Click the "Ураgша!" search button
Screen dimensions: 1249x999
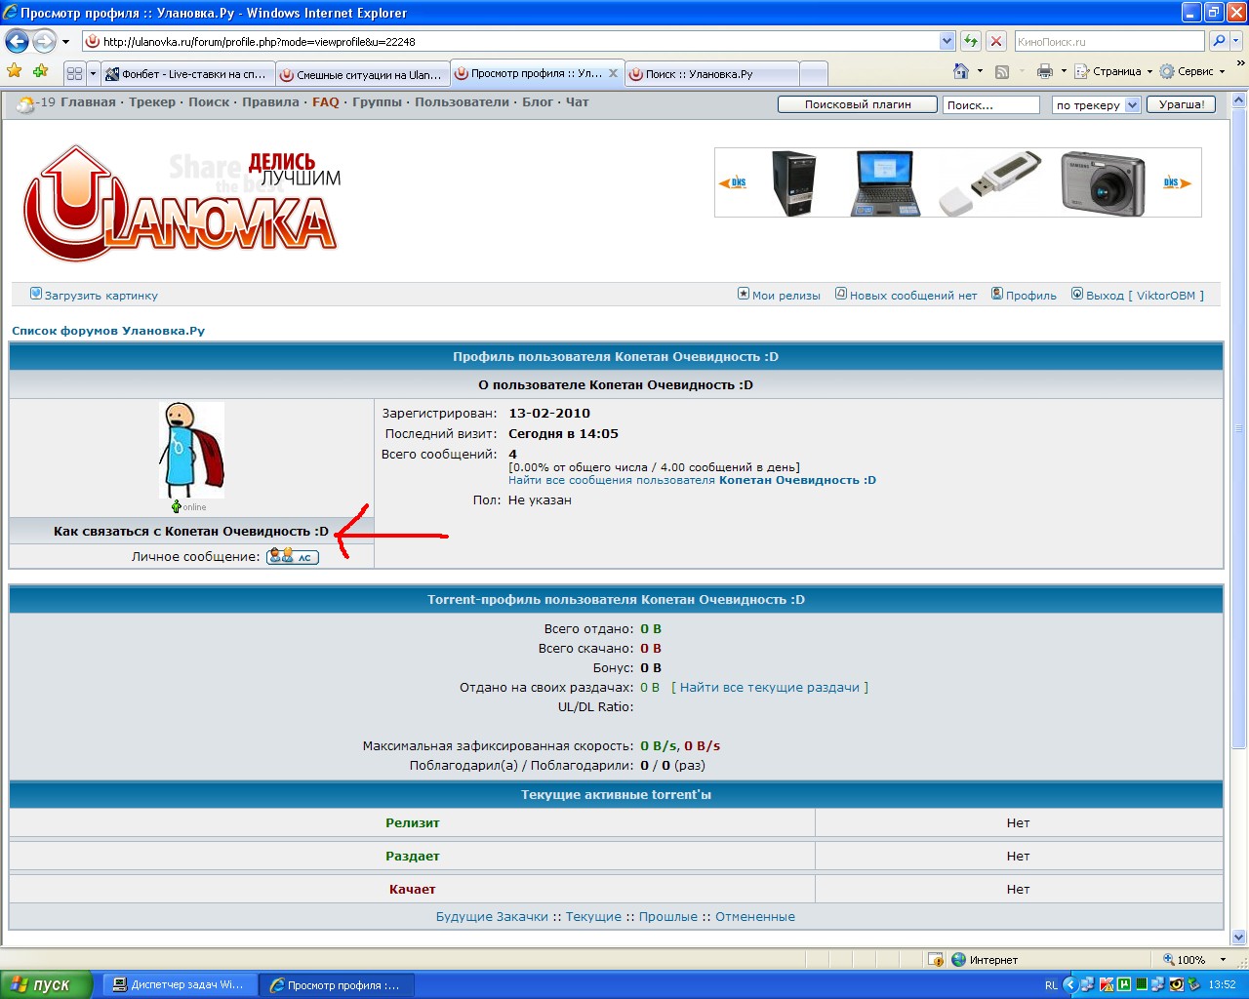click(x=1181, y=104)
